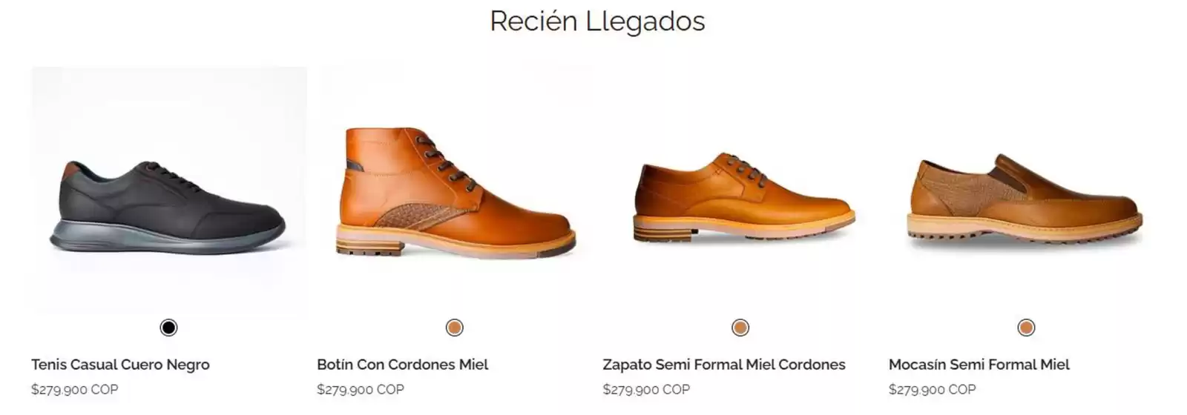1187x415 pixels.
Task: Open the Botín Con Cordones Miel title link
Action: coord(403,365)
